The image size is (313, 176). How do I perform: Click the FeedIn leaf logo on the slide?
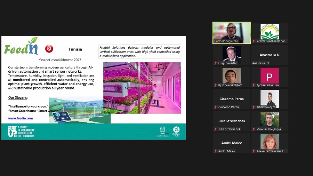pos(21,46)
